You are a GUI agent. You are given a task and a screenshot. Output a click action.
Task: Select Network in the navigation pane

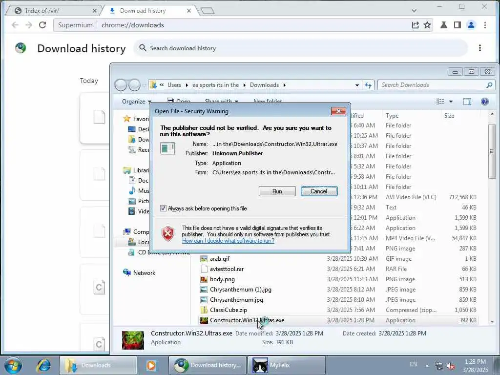[x=144, y=272]
